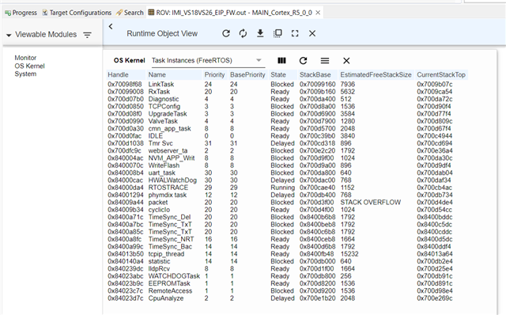Select the TimeSync_Bac task name

pos(170,247)
